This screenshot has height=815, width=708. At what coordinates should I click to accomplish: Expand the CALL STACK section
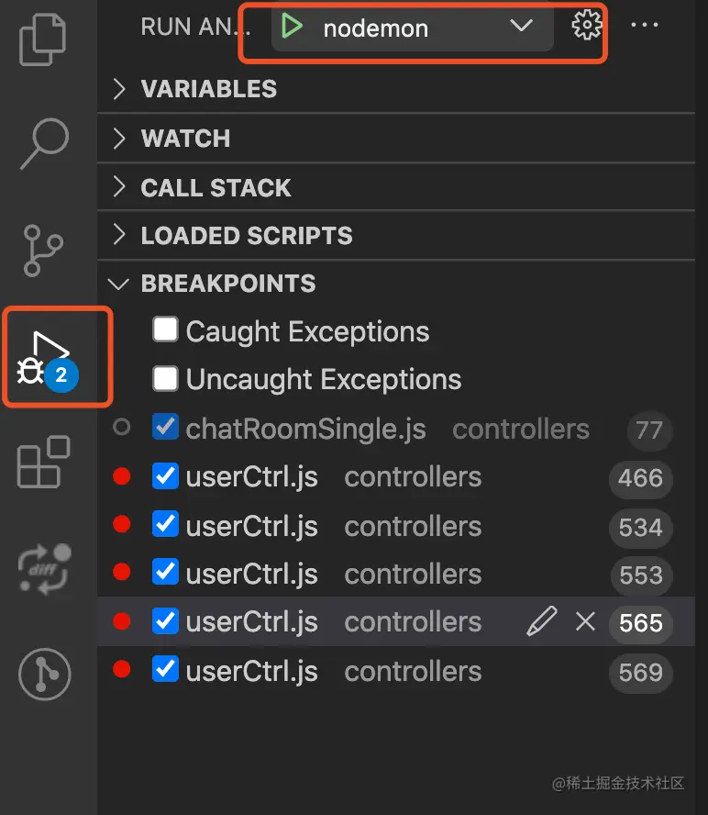tap(216, 187)
